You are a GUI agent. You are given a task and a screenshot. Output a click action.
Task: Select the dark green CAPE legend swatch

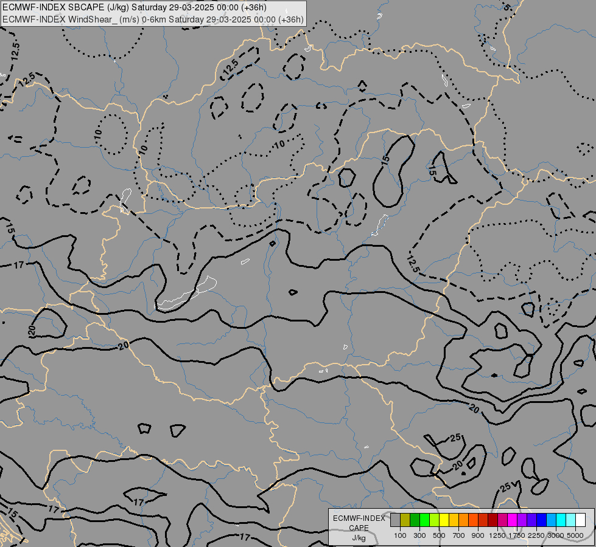point(415,520)
